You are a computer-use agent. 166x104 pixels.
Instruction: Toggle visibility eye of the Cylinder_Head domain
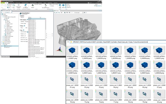[4, 36]
